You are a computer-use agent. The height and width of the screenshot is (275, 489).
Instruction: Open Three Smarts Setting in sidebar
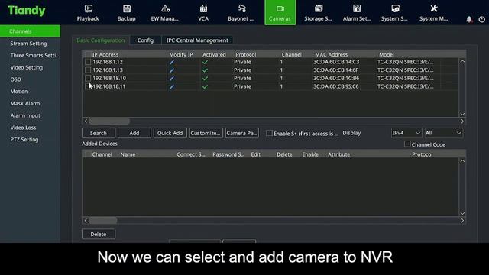[x=34, y=56]
